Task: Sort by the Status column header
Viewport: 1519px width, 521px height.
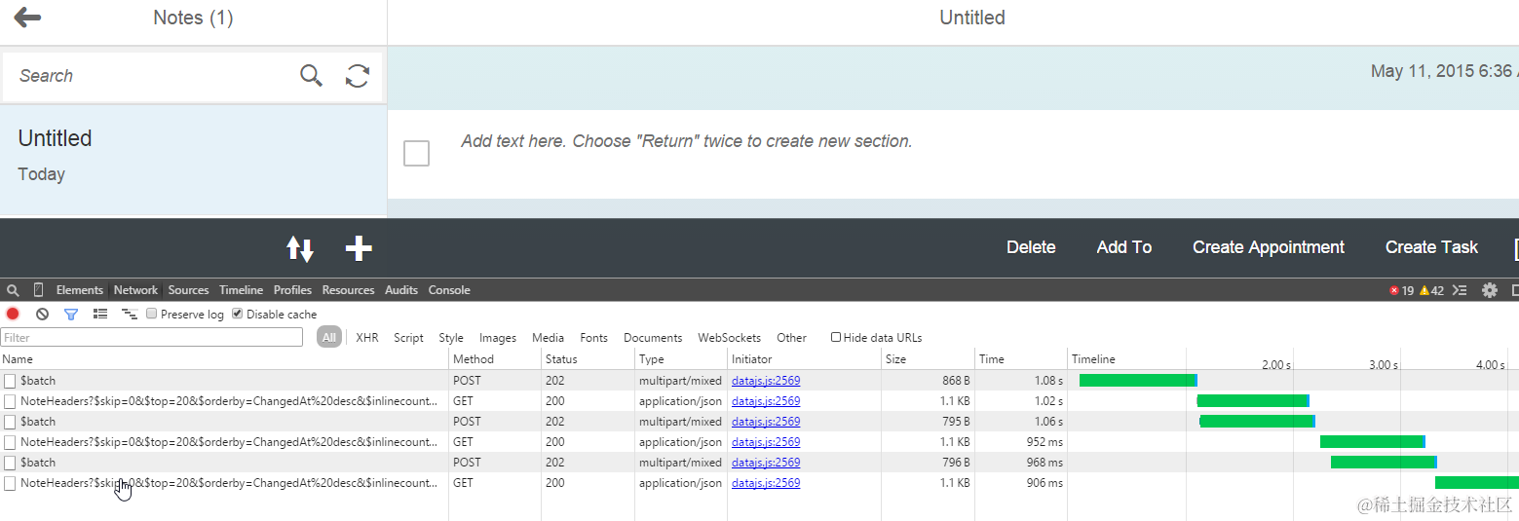Action: click(x=588, y=359)
